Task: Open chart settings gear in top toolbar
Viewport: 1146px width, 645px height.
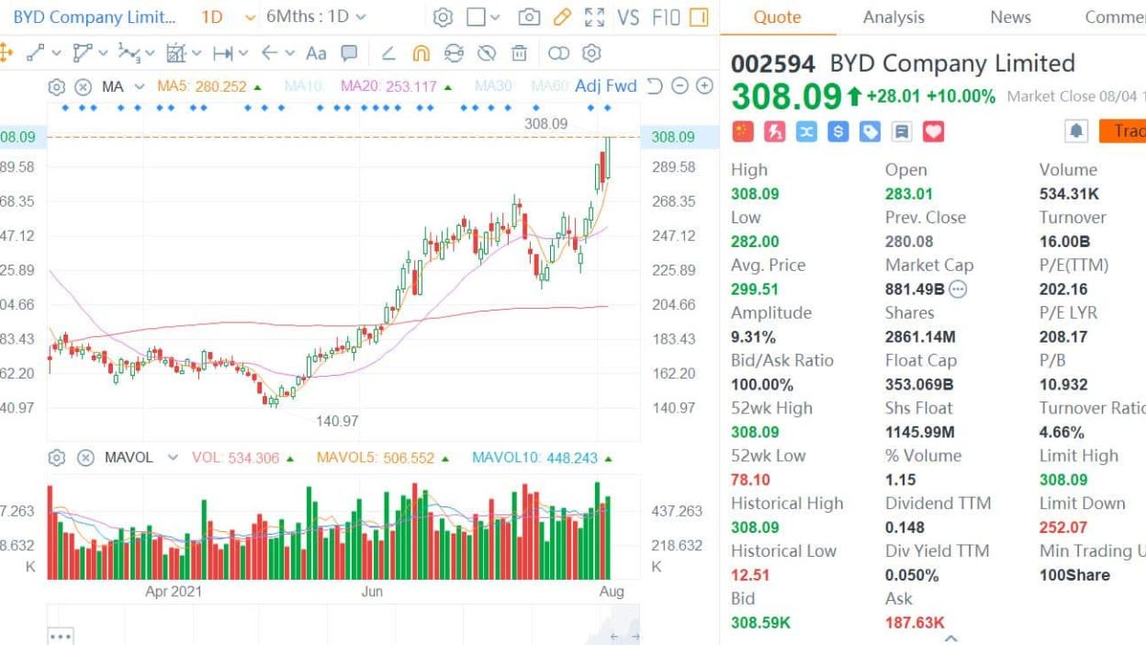Action: pyautogui.click(x=443, y=17)
